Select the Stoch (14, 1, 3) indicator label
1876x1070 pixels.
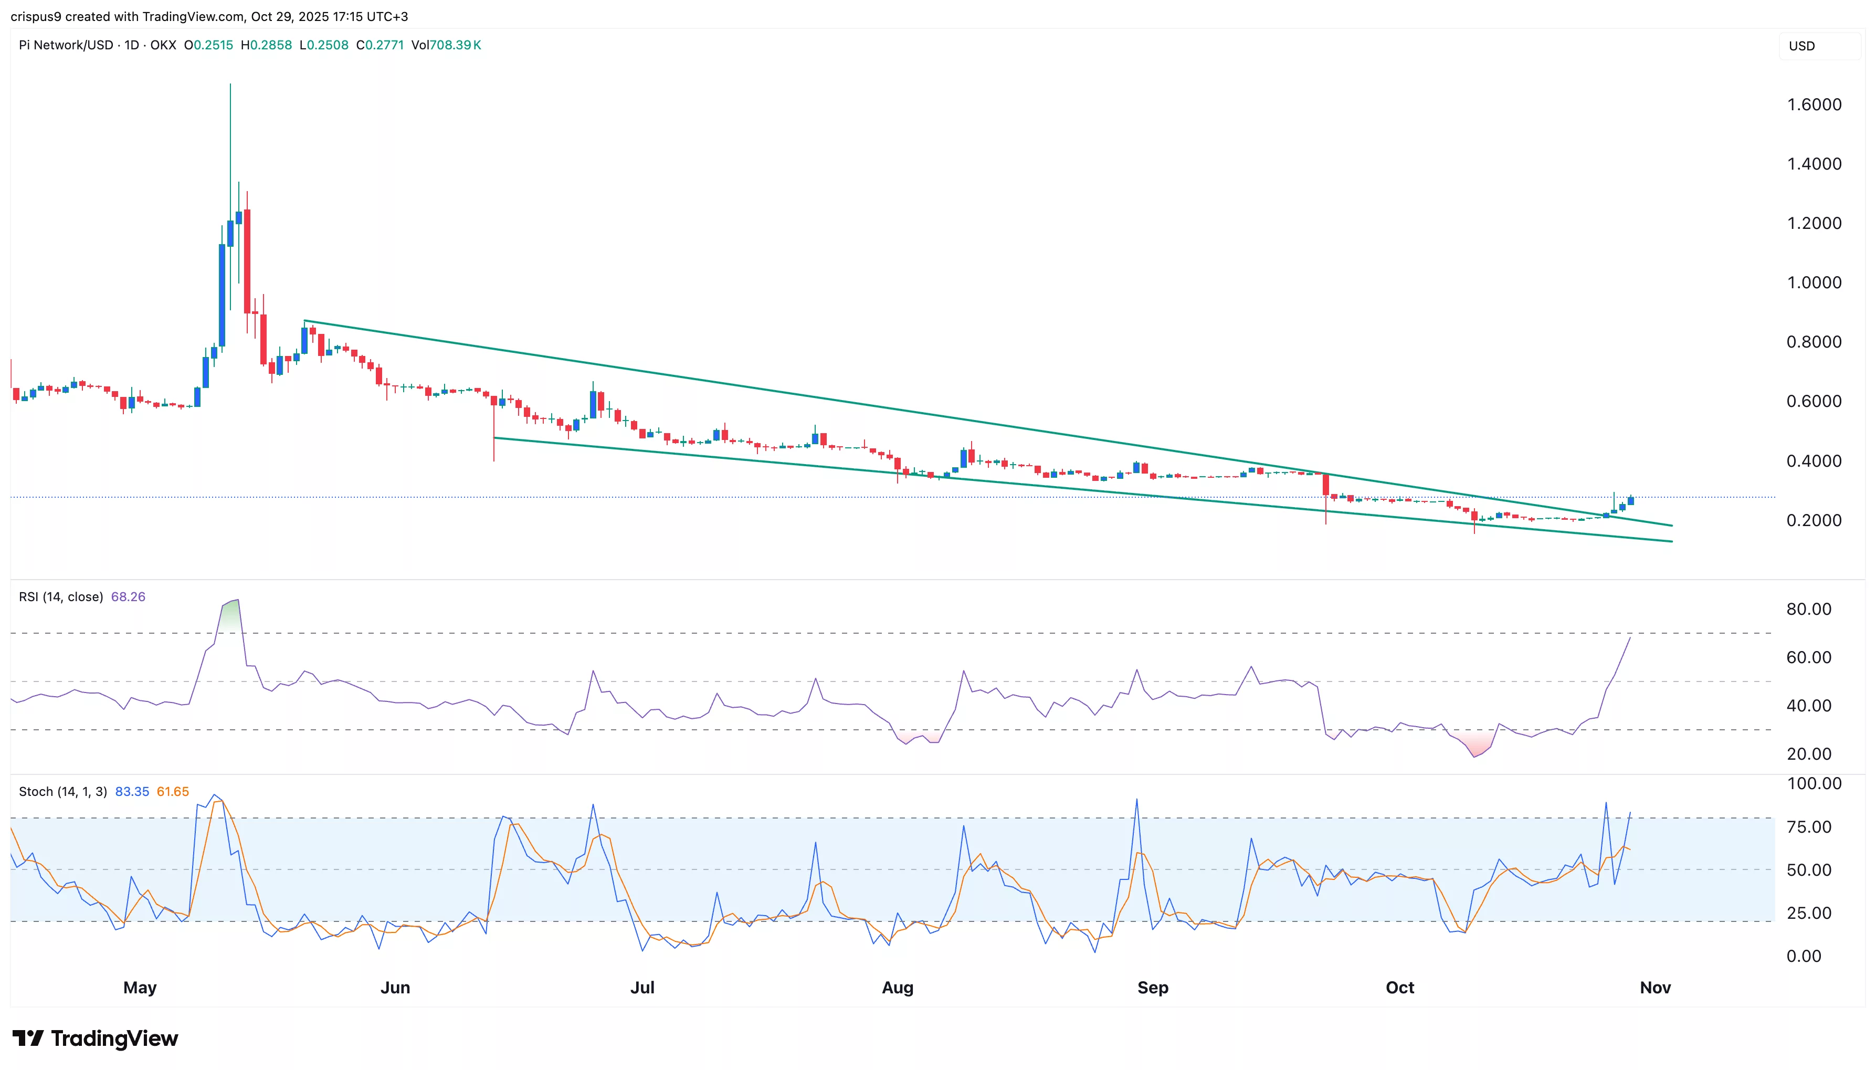[x=62, y=792]
